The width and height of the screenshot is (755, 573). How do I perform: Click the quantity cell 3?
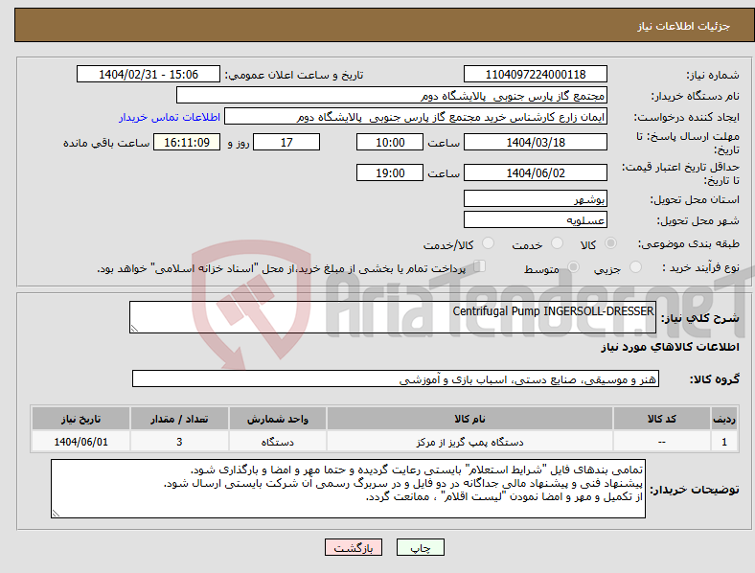(179, 442)
